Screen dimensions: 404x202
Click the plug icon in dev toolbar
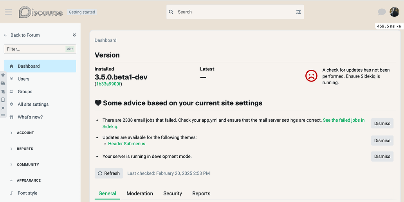pos(3,75)
